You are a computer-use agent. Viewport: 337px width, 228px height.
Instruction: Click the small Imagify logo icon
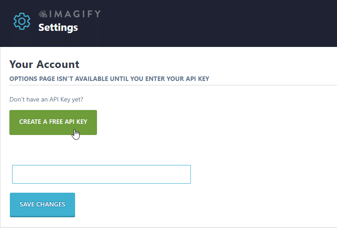43,14
